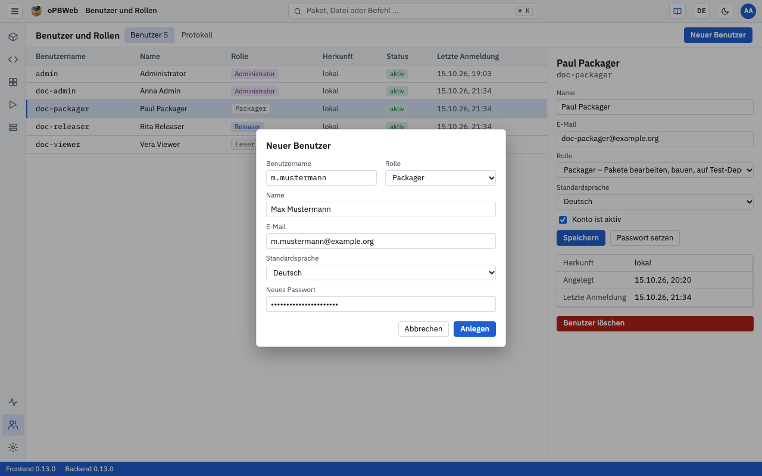Switch to dark mode with the moon icon
This screenshot has height=476, width=762.
coord(724,11)
